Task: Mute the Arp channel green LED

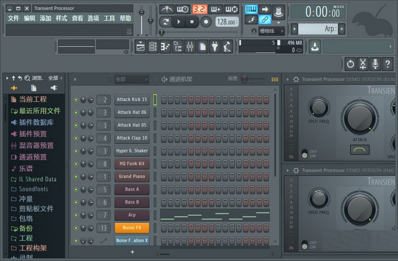Action: pos(76,215)
